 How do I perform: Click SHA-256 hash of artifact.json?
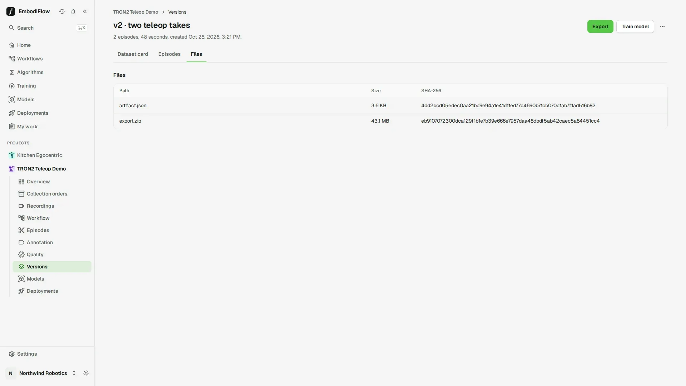[508, 105]
